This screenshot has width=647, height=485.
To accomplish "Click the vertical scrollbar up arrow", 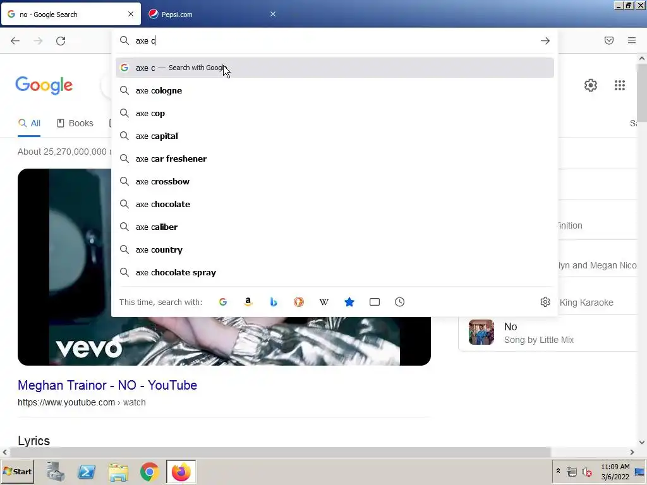I will 642,59.
